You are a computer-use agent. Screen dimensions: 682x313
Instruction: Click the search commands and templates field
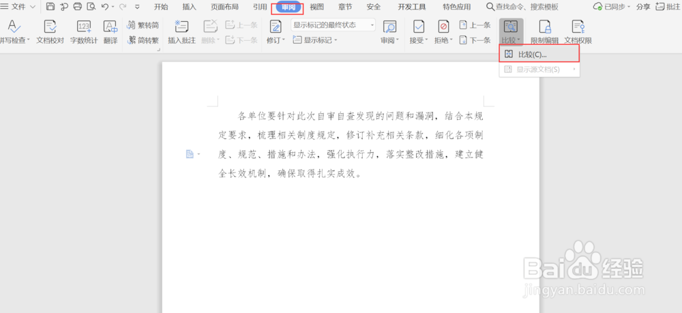[x=522, y=7]
